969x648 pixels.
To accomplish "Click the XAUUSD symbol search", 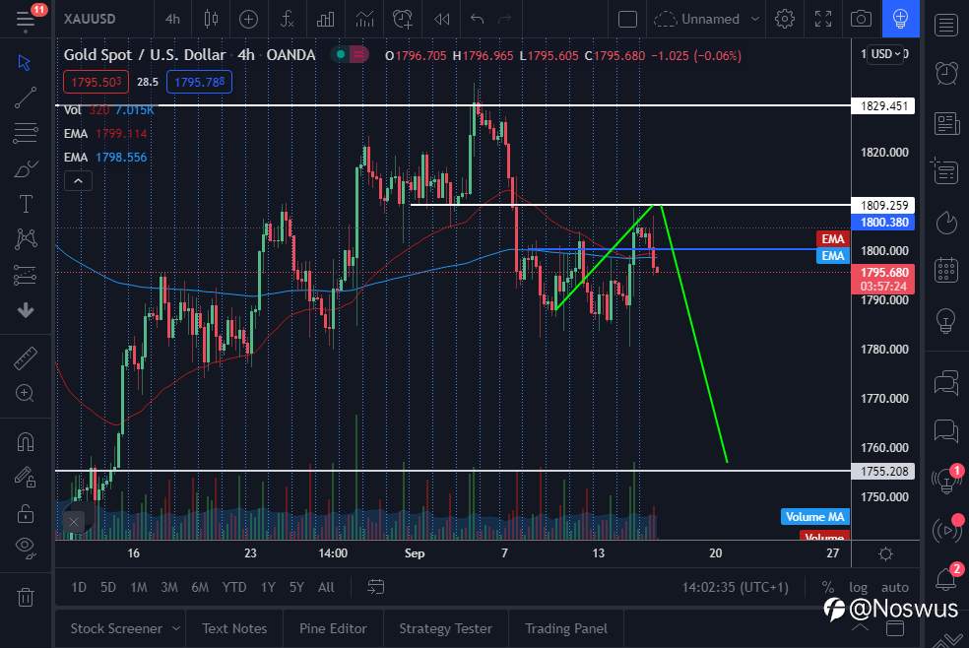I will pos(90,19).
